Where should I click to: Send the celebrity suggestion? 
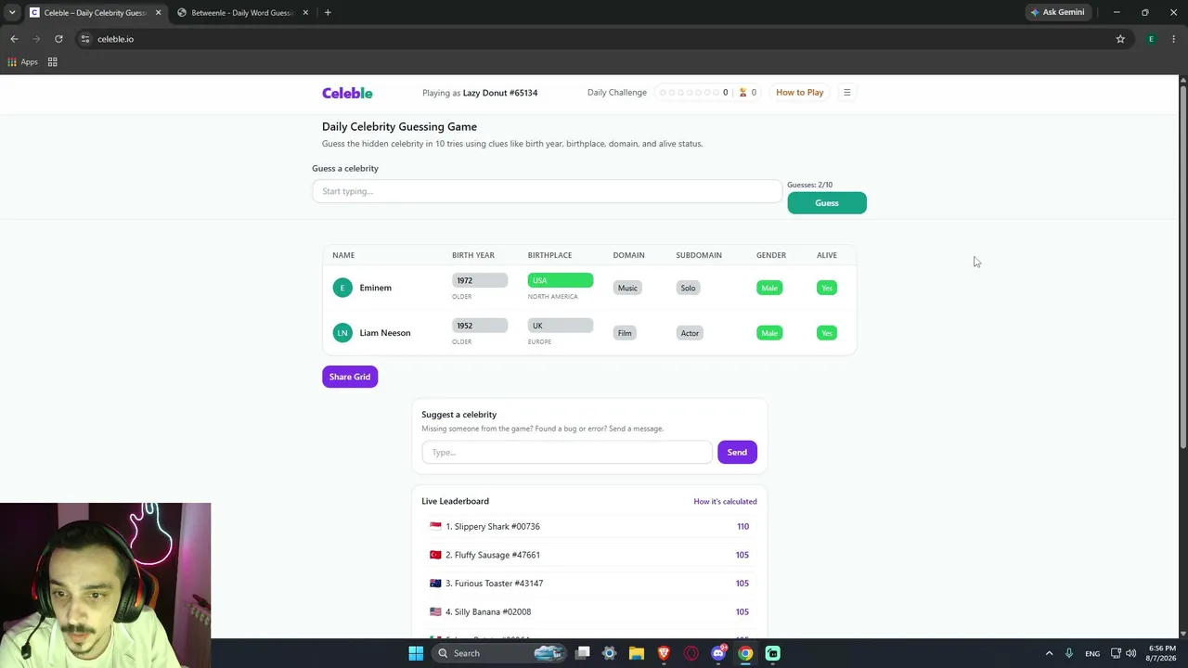click(737, 452)
